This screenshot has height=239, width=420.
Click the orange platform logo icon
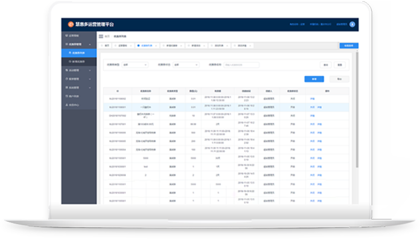(71, 25)
